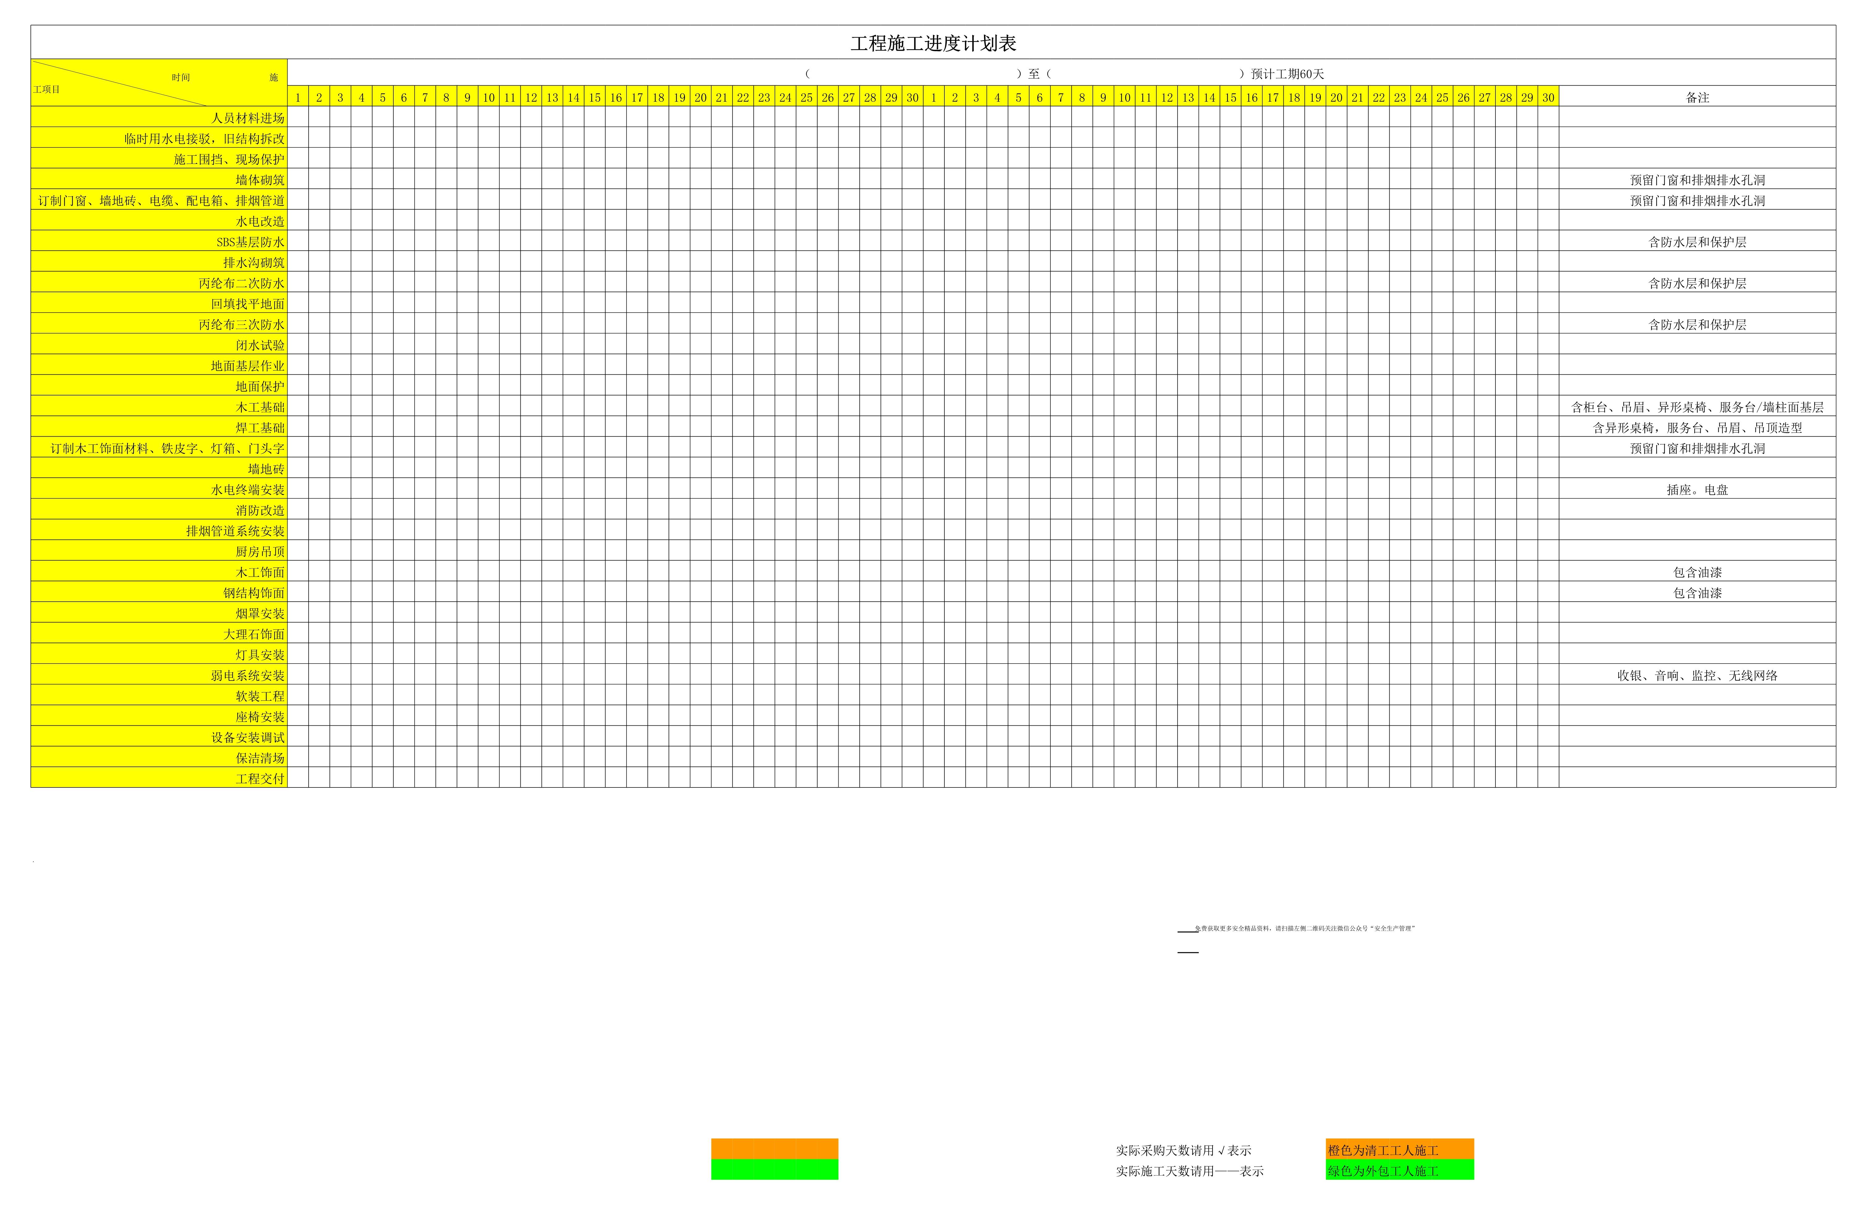This screenshot has height=1216, width=1856.
Task: Click the 备注 column header
Action: click(1697, 97)
